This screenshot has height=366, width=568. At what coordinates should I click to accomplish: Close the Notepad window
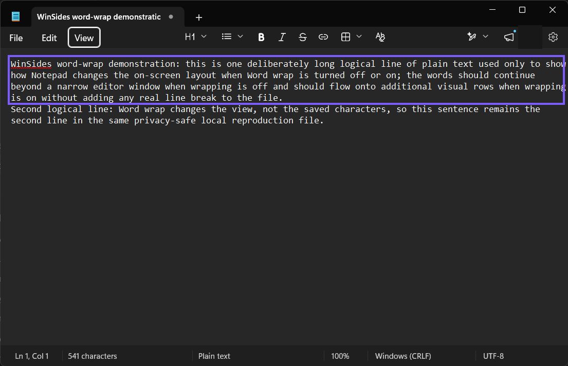(552, 10)
